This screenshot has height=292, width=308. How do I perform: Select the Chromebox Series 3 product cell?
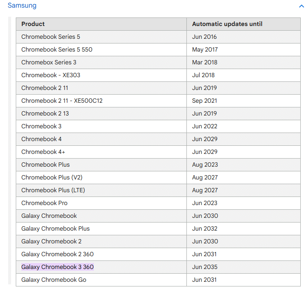pyautogui.click(x=49, y=62)
